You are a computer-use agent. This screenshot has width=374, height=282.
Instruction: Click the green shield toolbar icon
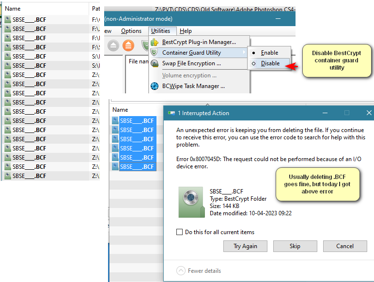(145, 45)
